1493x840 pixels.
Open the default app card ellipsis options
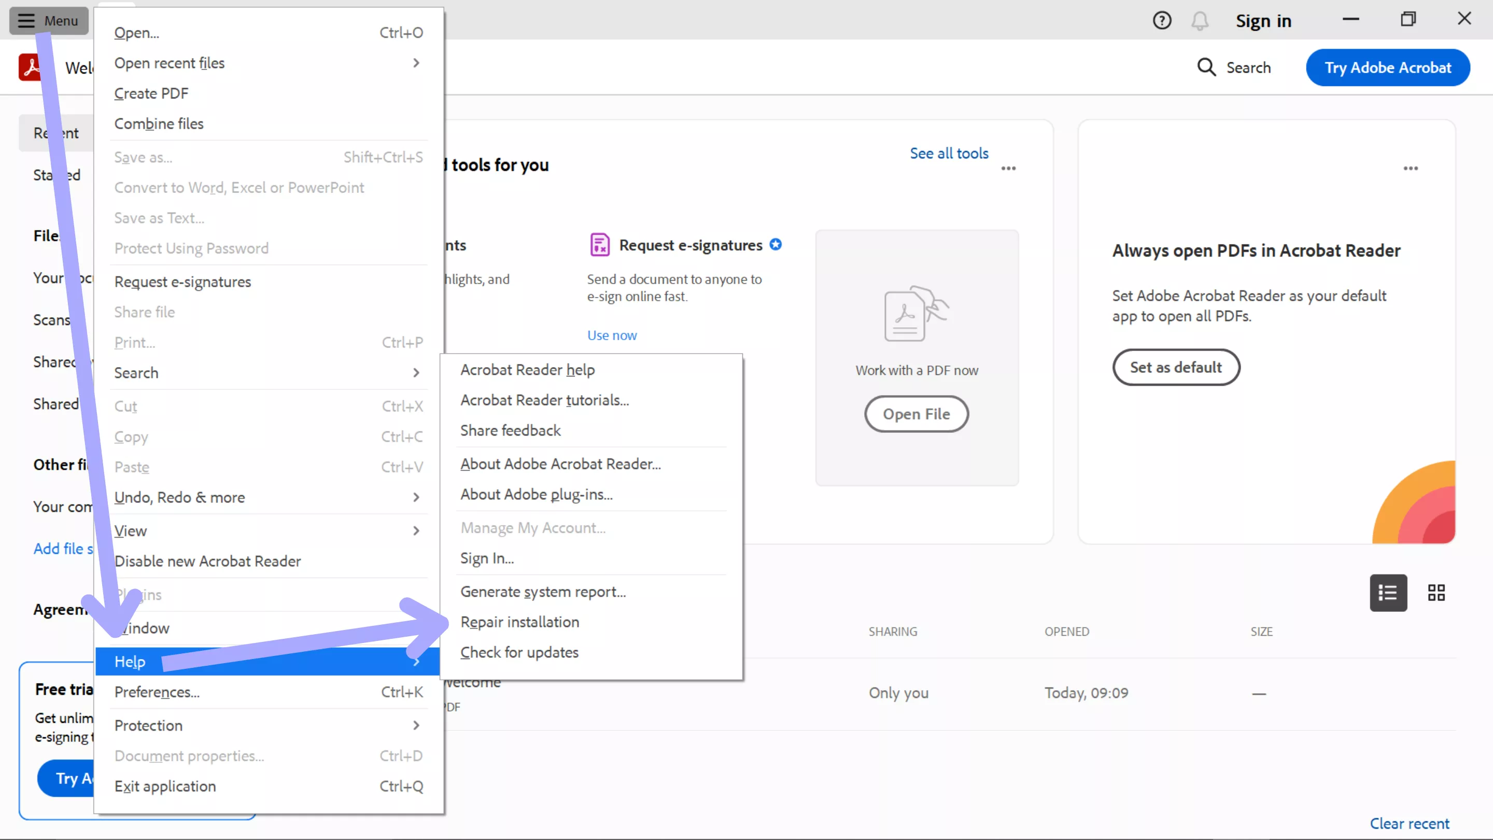[x=1410, y=168]
